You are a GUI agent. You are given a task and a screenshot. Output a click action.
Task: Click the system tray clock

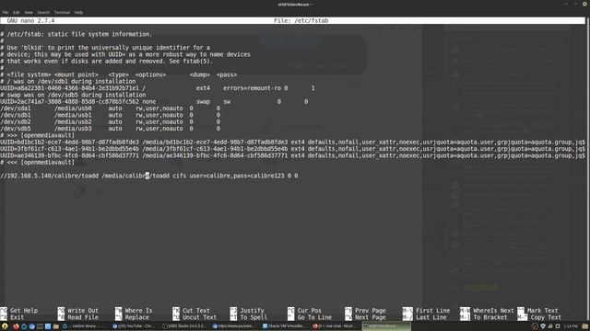click(571, 326)
